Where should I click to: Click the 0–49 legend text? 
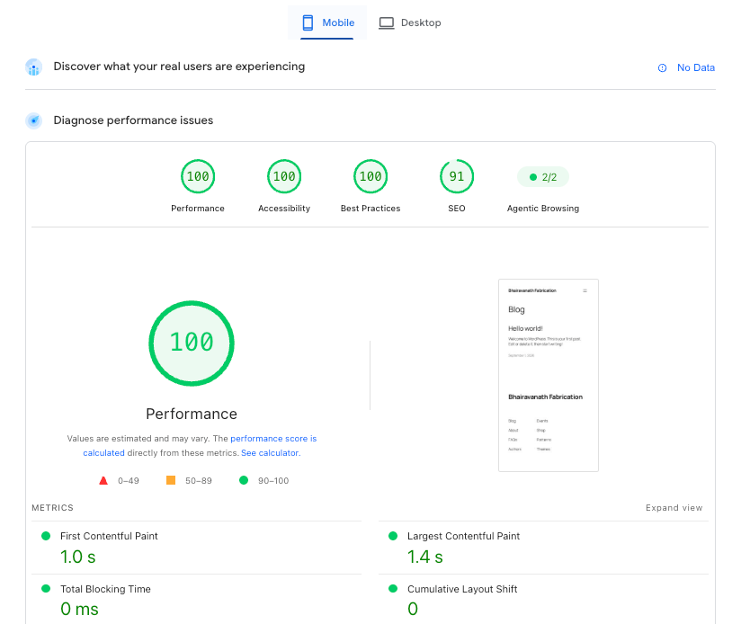pyautogui.click(x=128, y=481)
